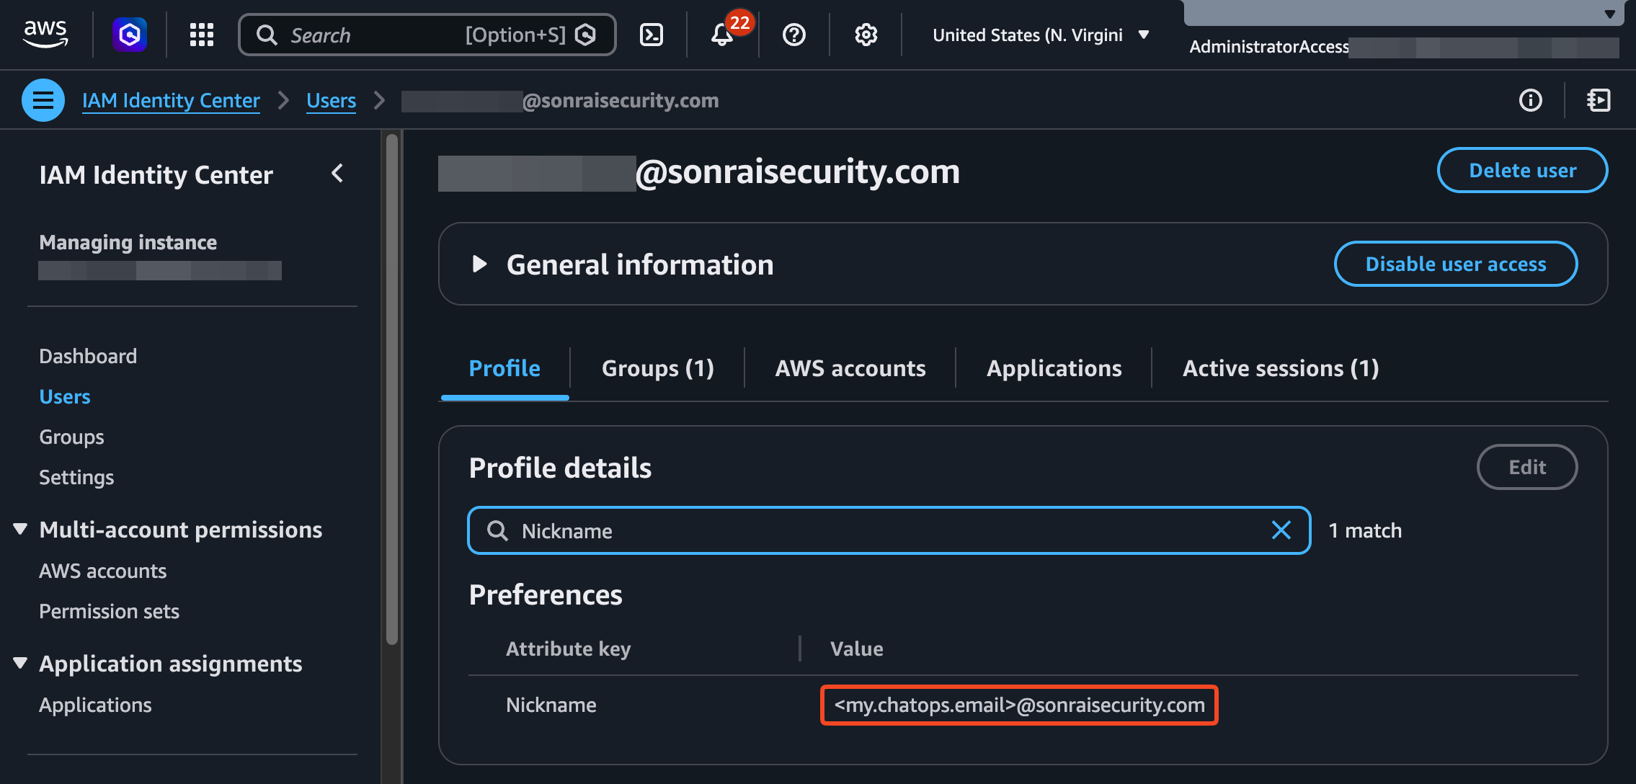The width and height of the screenshot is (1636, 784).
Task: Click the AWS logo home icon
Action: (45, 34)
